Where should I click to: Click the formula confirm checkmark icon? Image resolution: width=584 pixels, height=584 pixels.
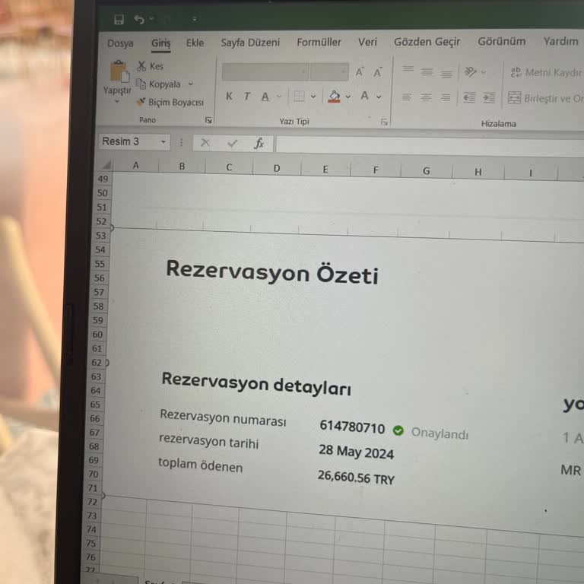[x=233, y=143]
